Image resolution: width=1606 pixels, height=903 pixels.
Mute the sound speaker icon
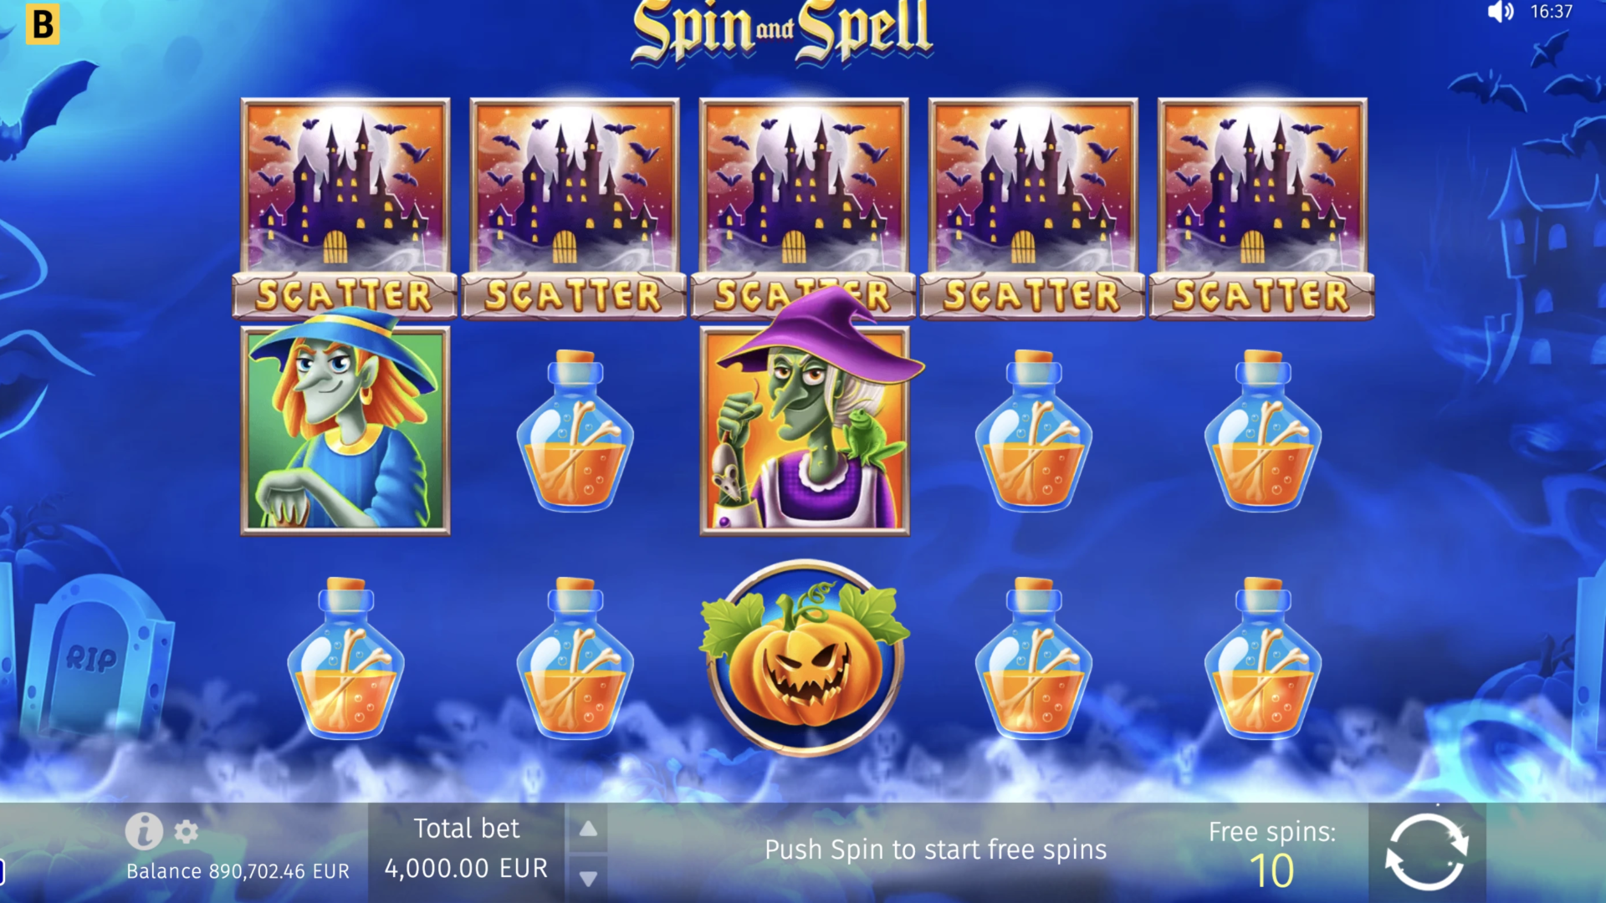(1501, 12)
